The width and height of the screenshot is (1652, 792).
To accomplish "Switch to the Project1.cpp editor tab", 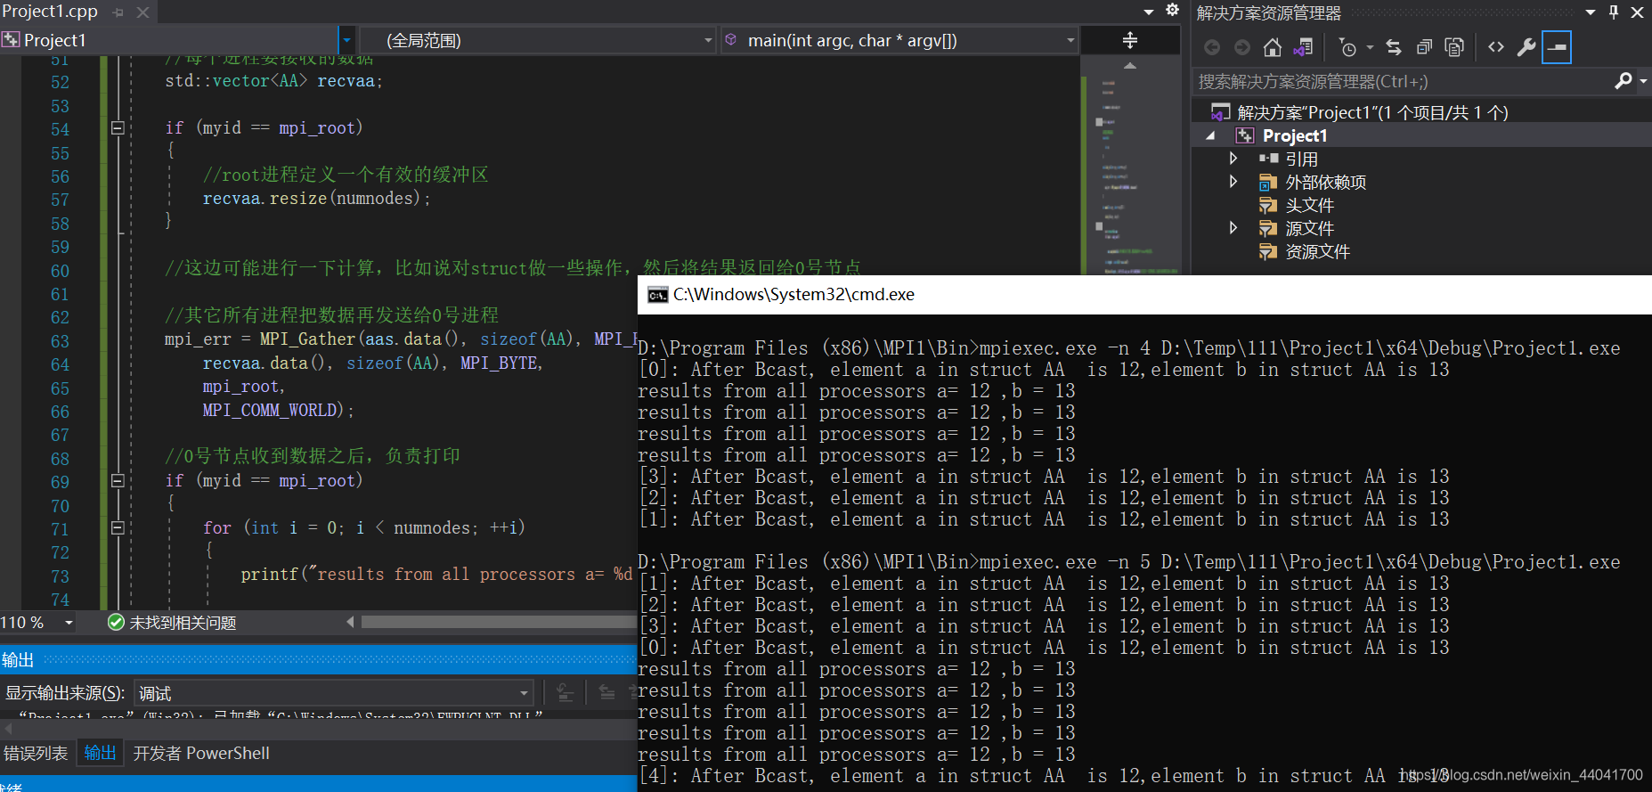I will click(50, 12).
